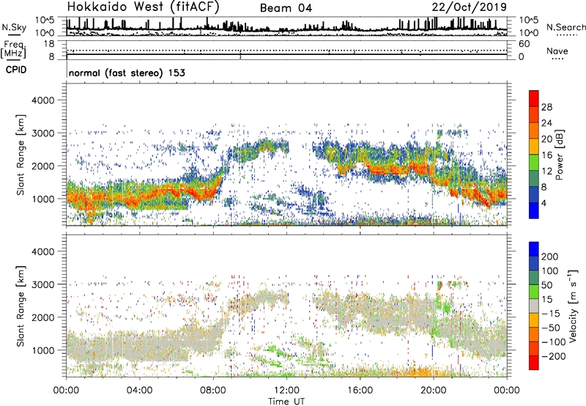The height and width of the screenshot is (406, 586).
Task: Click the 'Slant Range [km]' label of power panel
Action: point(21,155)
